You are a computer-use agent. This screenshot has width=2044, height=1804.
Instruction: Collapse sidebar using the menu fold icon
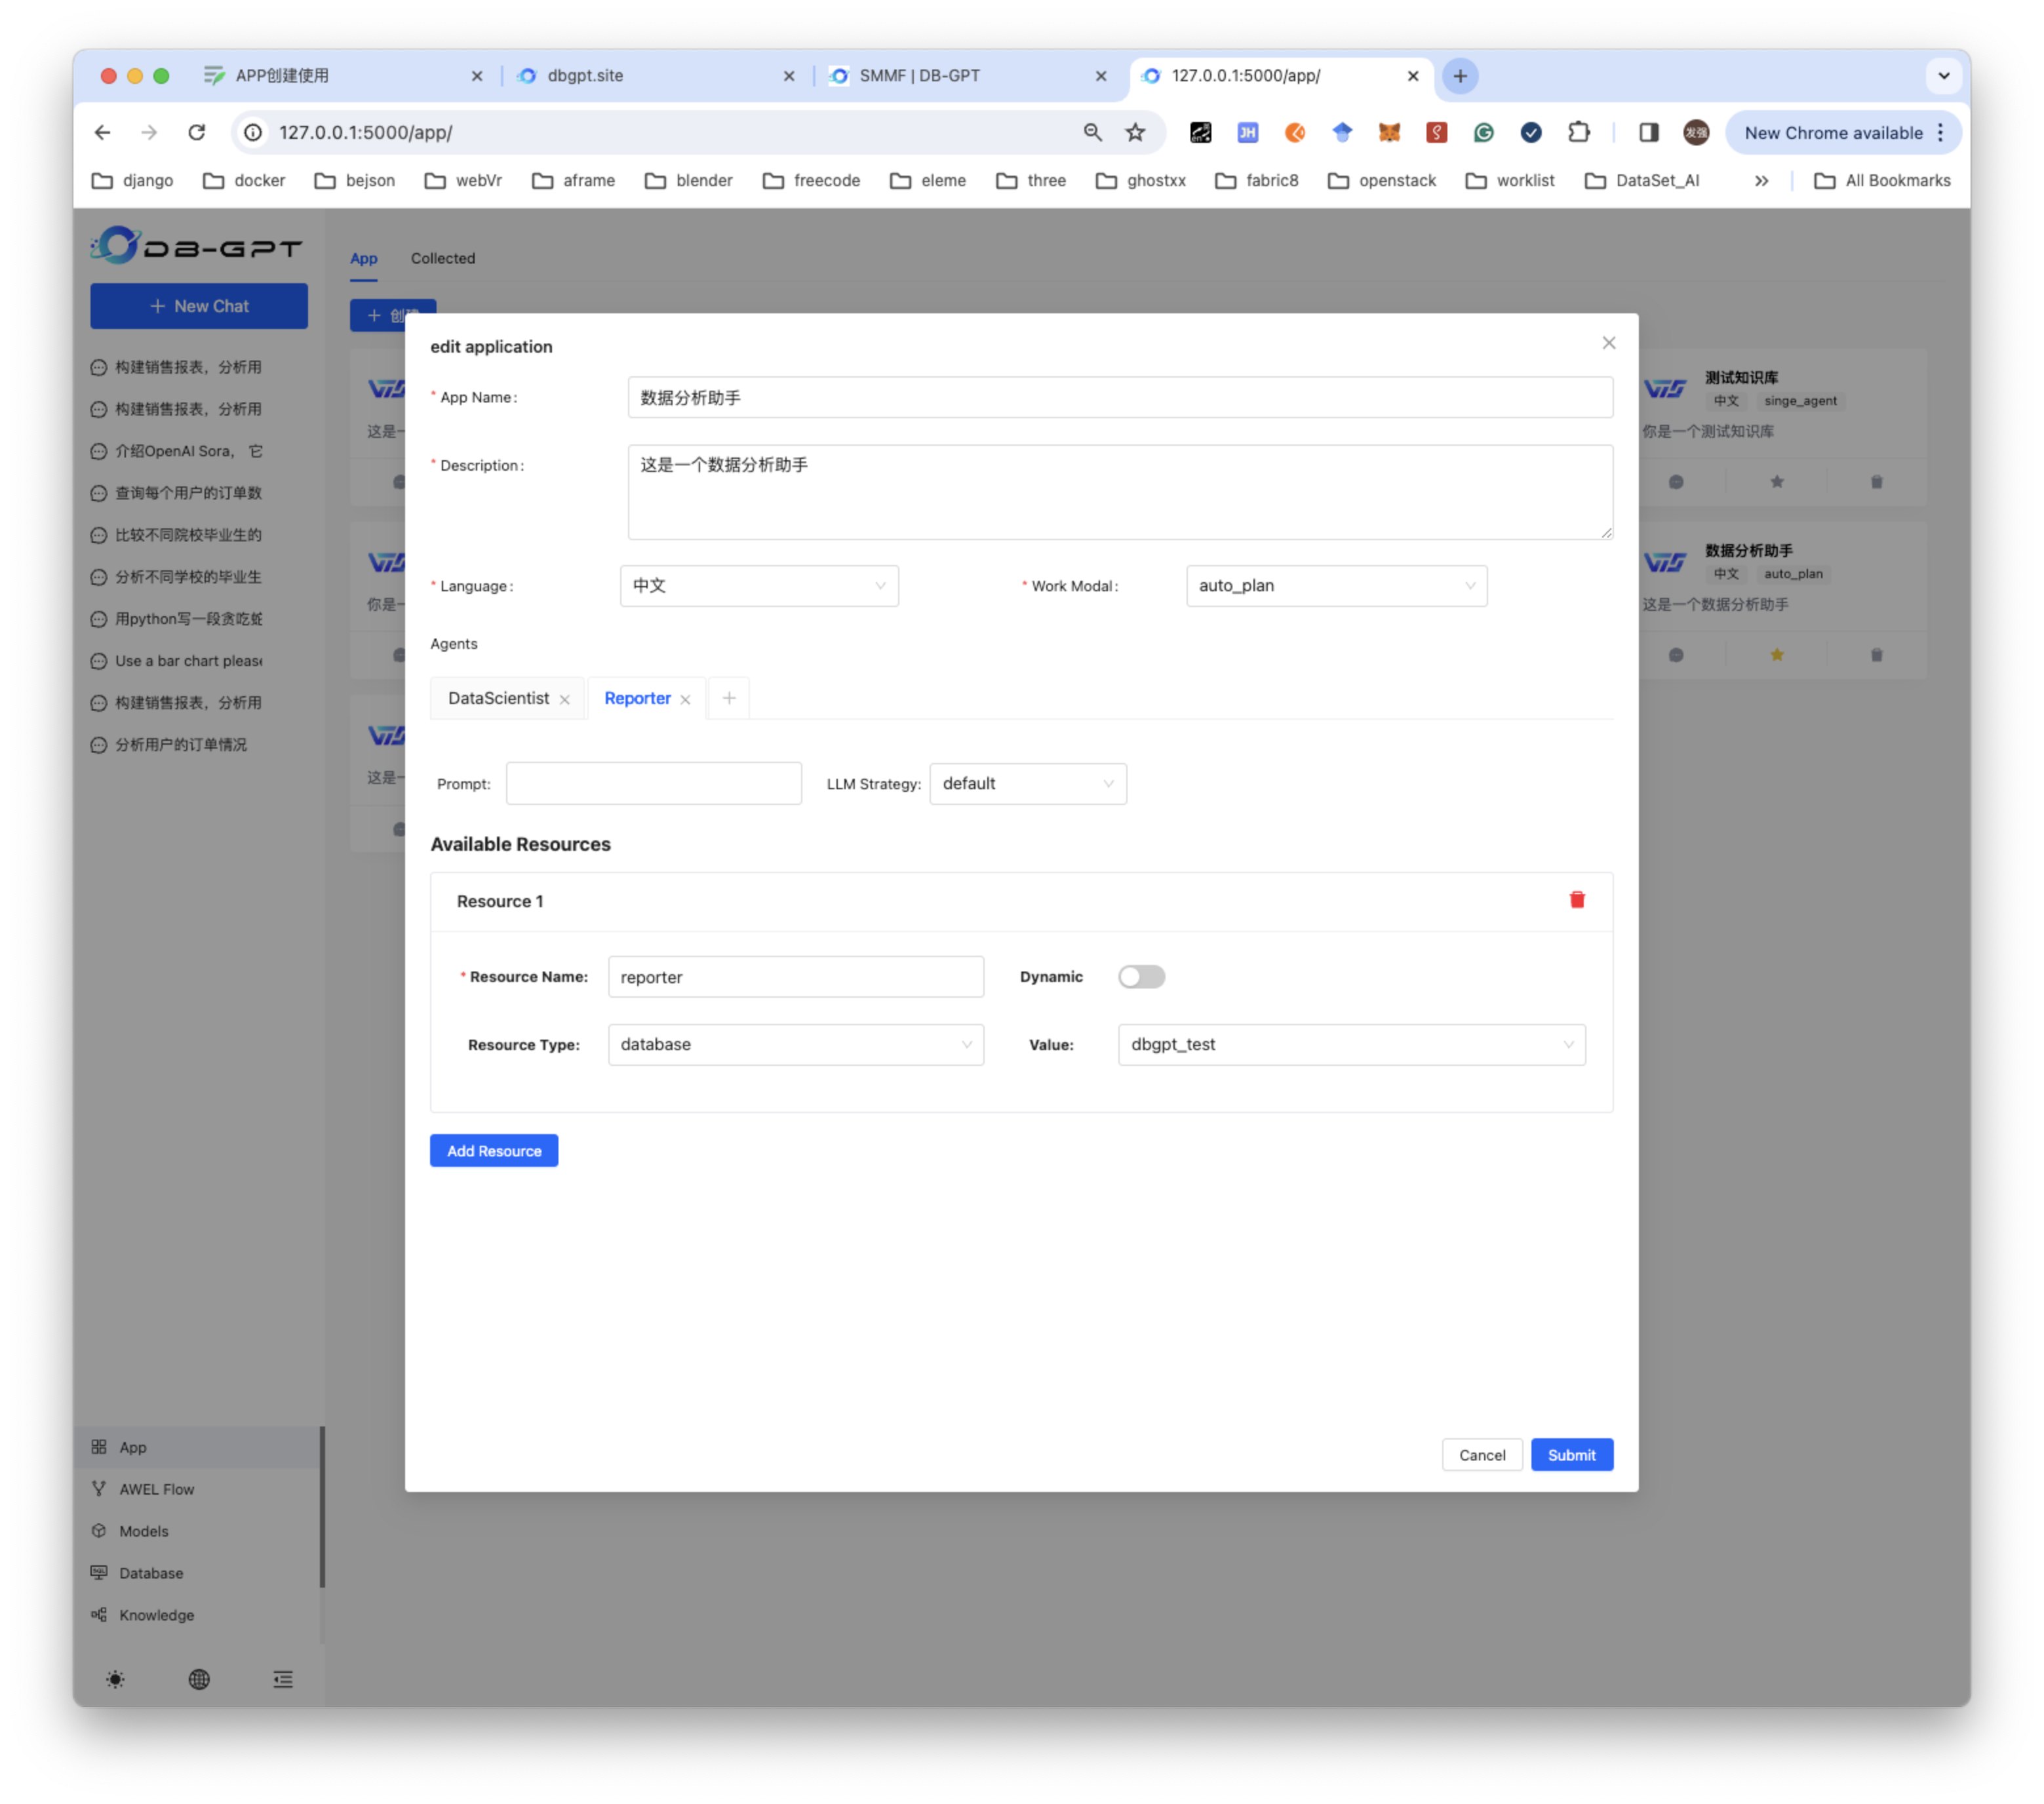coord(283,1679)
